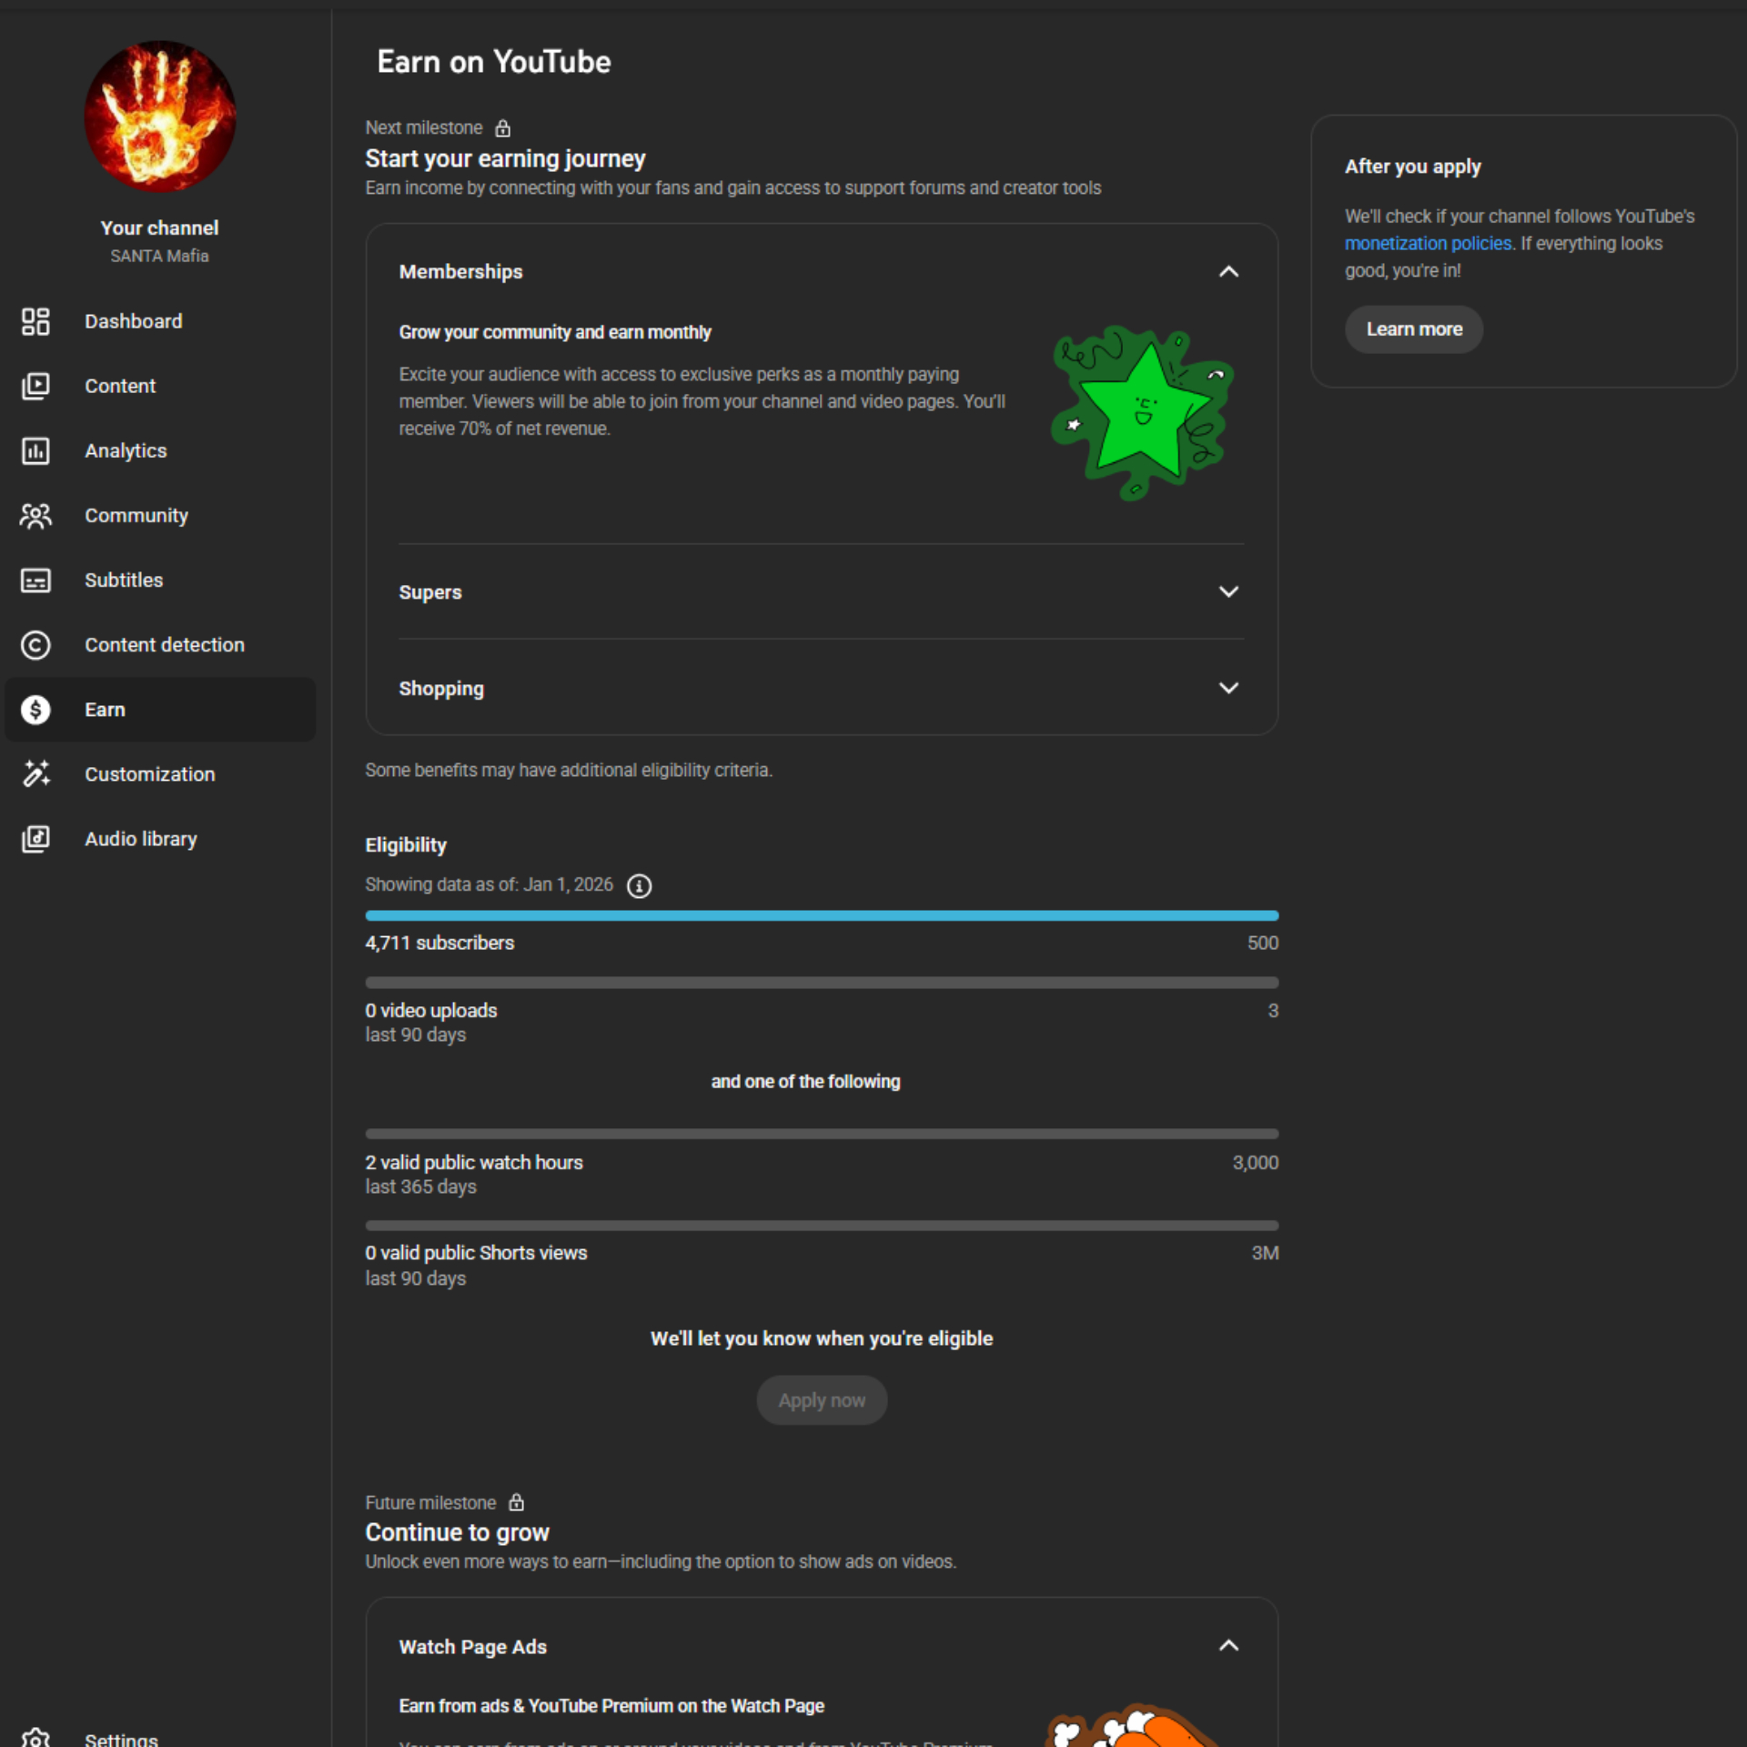
Task: Click the Customization magic wand icon
Action: (x=35, y=774)
